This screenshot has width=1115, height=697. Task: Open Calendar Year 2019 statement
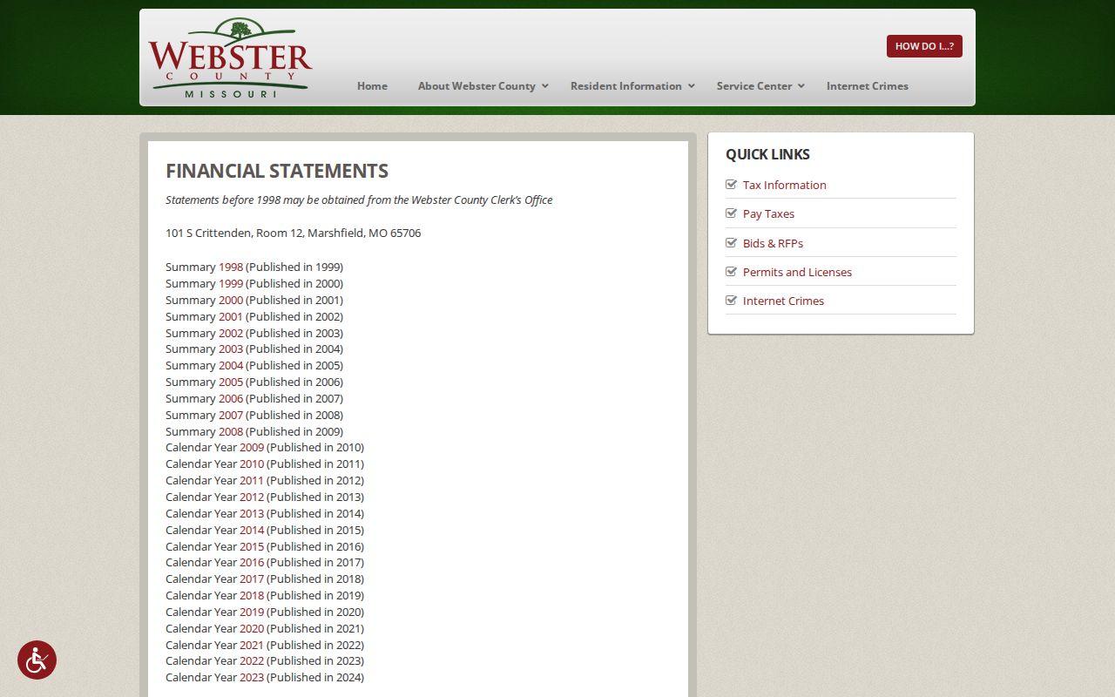click(252, 612)
